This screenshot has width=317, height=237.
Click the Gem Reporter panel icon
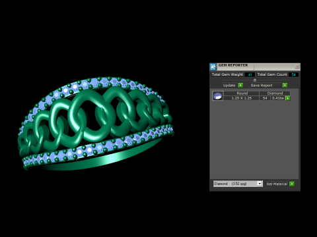pos(213,66)
